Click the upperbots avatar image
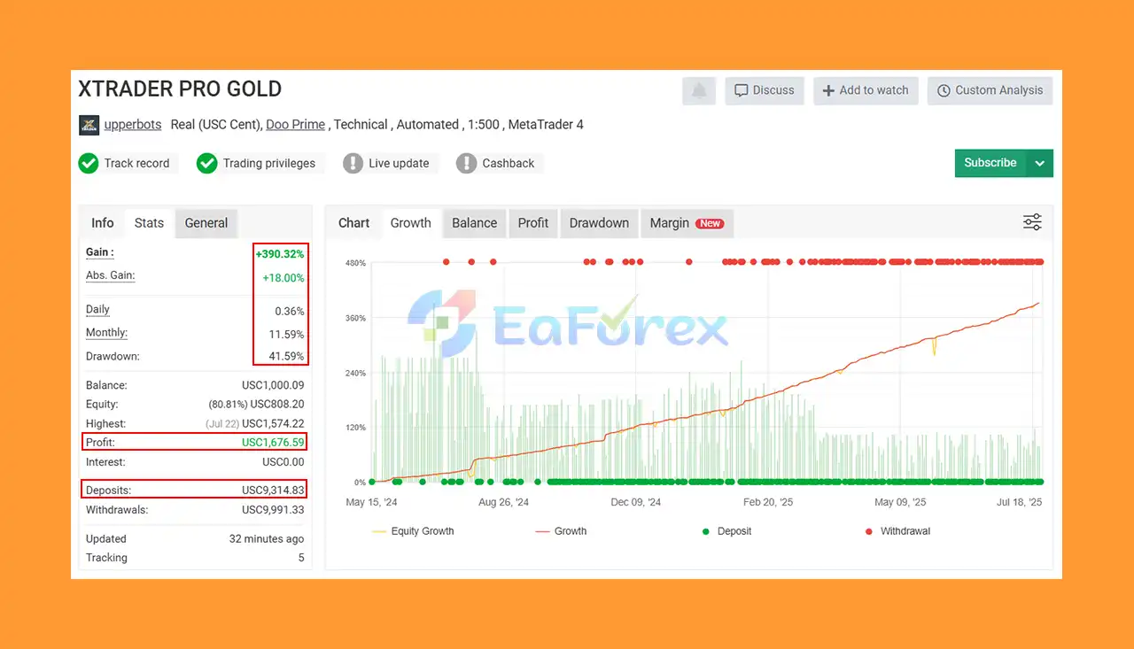This screenshot has height=649, width=1134. click(x=89, y=125)
